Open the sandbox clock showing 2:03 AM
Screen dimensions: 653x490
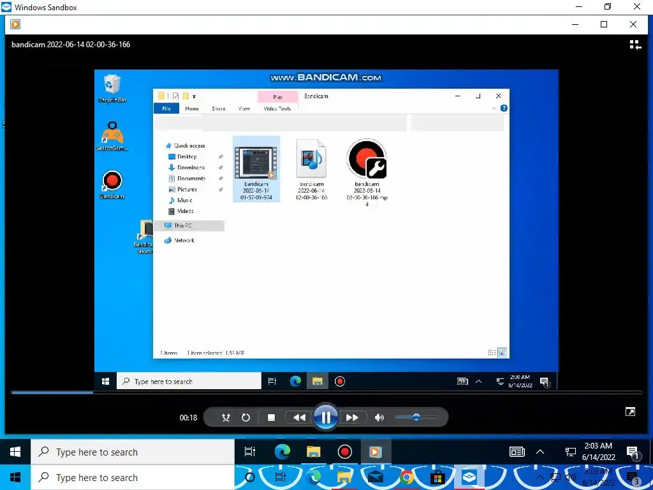(x=598, y=452)
